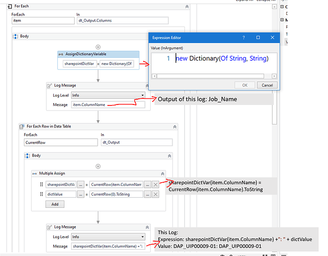
Task: Click OK in Expression Editor
Action: (x=245, y=85)
